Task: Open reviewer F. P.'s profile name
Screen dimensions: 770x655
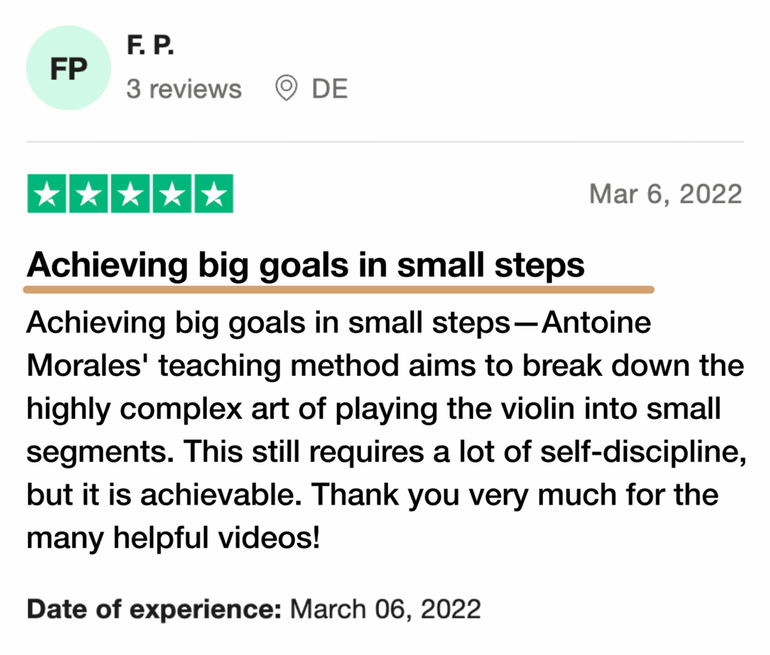Action: tap(150, 46)
